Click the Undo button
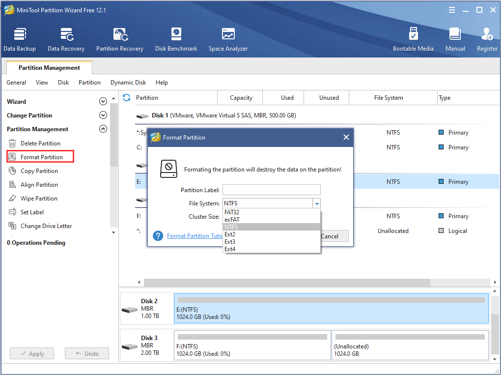This screenshot has height=375, width=501. point(87,353)
